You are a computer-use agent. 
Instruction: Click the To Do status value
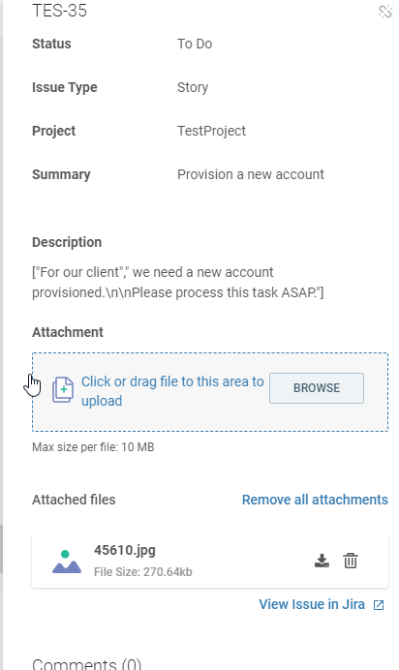[x=195, y=44]
